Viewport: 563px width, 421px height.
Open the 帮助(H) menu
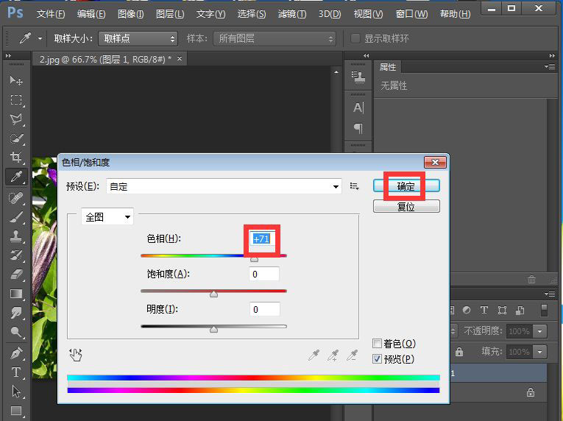(x=456, y=14)
